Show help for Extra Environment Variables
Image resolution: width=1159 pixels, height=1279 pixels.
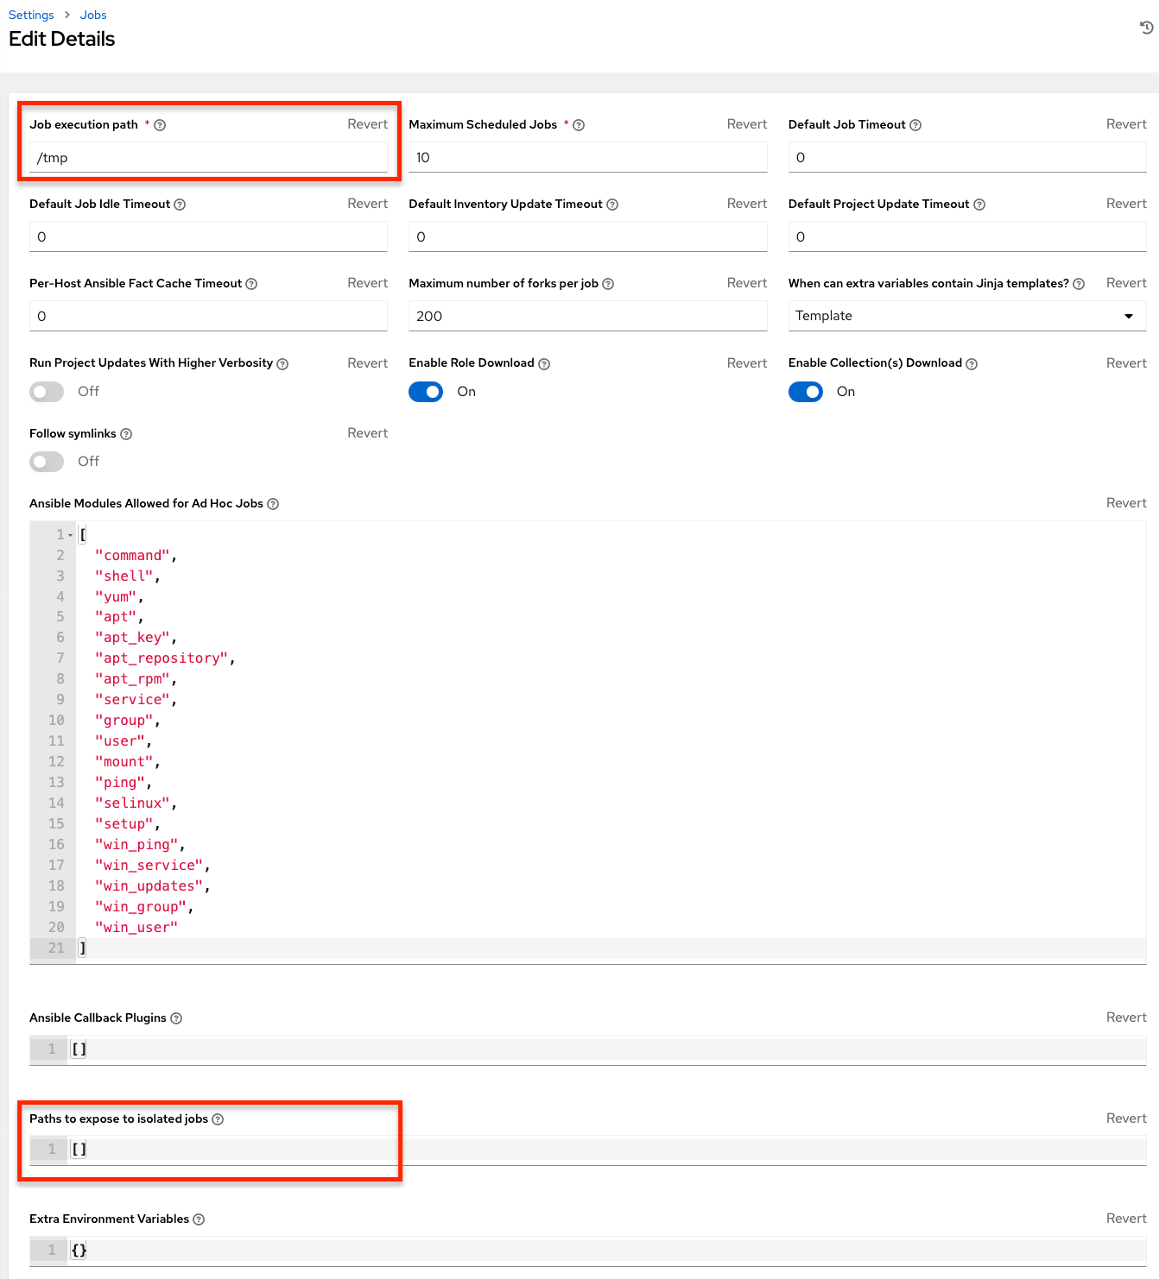point(199,1219)
